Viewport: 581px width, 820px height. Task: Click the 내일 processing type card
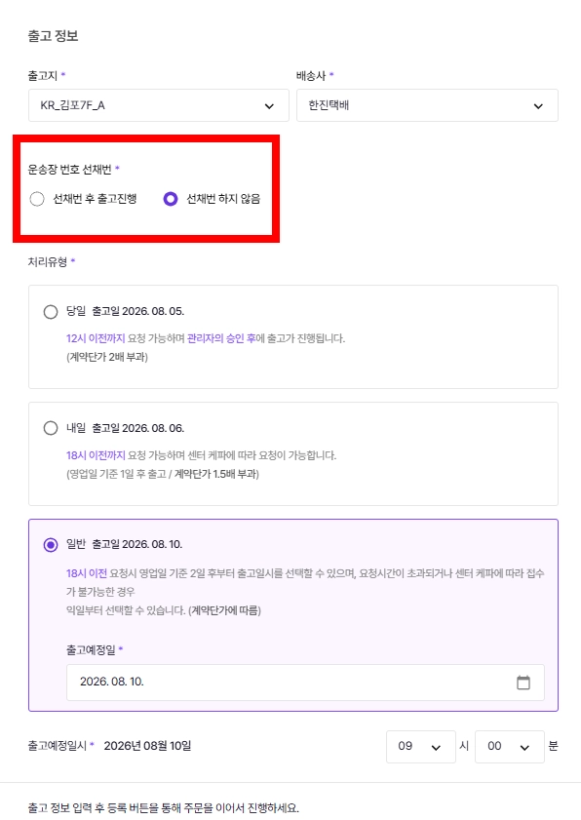[293, 454]
